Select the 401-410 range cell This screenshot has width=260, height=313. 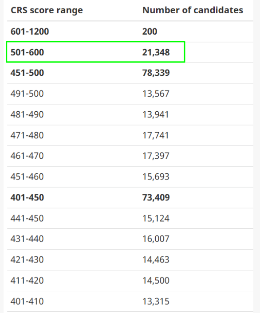27,301
